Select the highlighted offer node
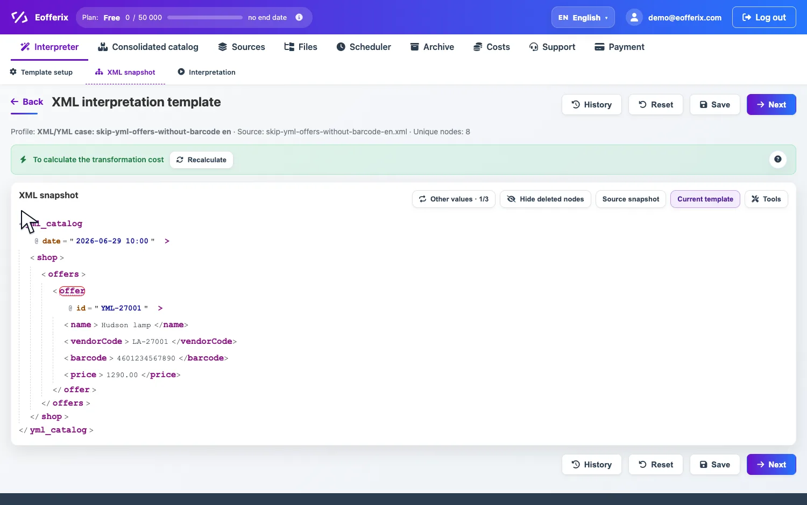Viewport: 807px width, 505px height. [72, 291]
